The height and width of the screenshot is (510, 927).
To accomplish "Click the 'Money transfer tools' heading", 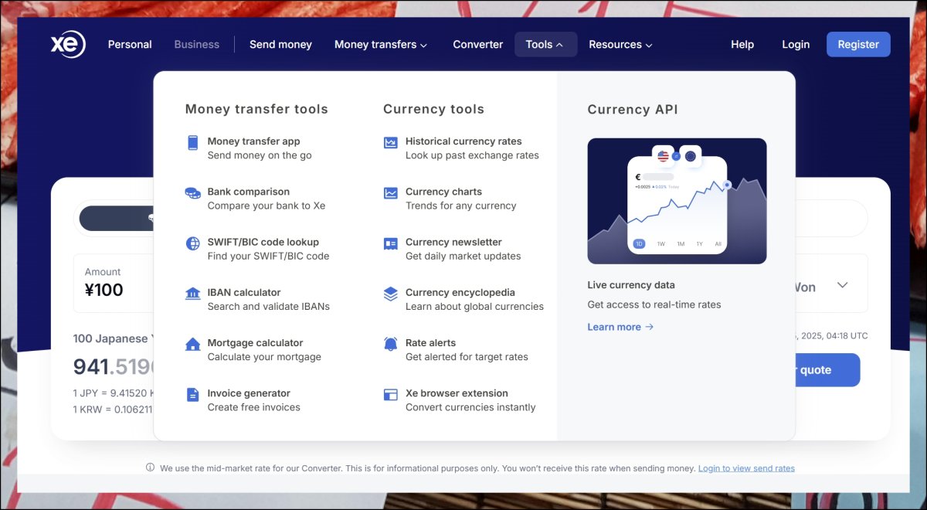I will pos(256,109).
